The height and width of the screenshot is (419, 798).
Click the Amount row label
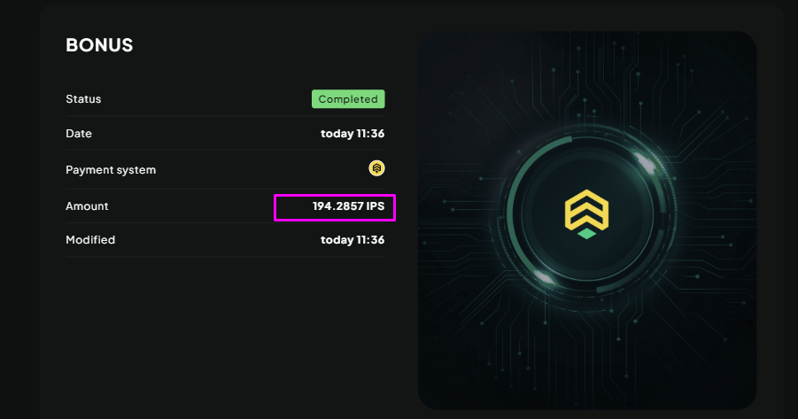[x=87, y=206]
